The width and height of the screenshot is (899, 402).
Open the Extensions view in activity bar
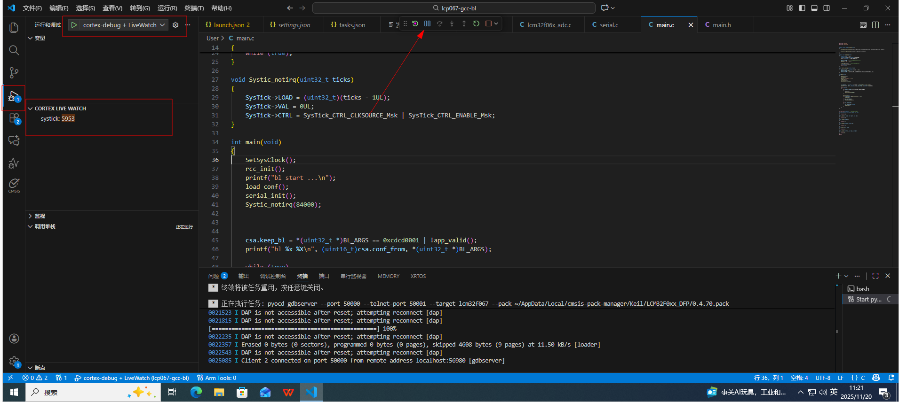(x=14, y=118)
